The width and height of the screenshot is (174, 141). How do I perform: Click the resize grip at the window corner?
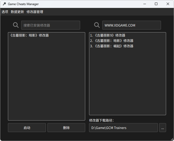click(172, 139)
